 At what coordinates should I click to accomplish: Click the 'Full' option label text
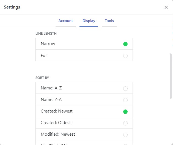[x=44, y=55]
